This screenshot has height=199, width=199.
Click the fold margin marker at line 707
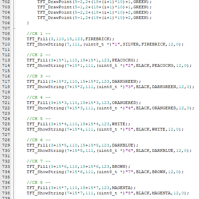[x=14, y=28]
